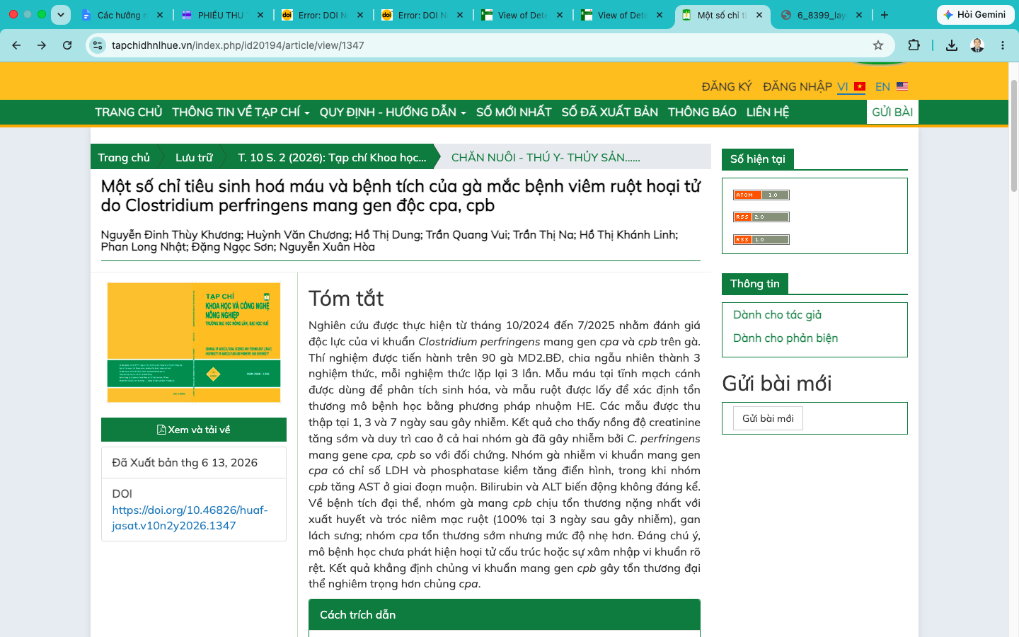Click 'Xem và tải về' PDF button
This screenshot has height=637, width=1019.
(x=194, y=430)
